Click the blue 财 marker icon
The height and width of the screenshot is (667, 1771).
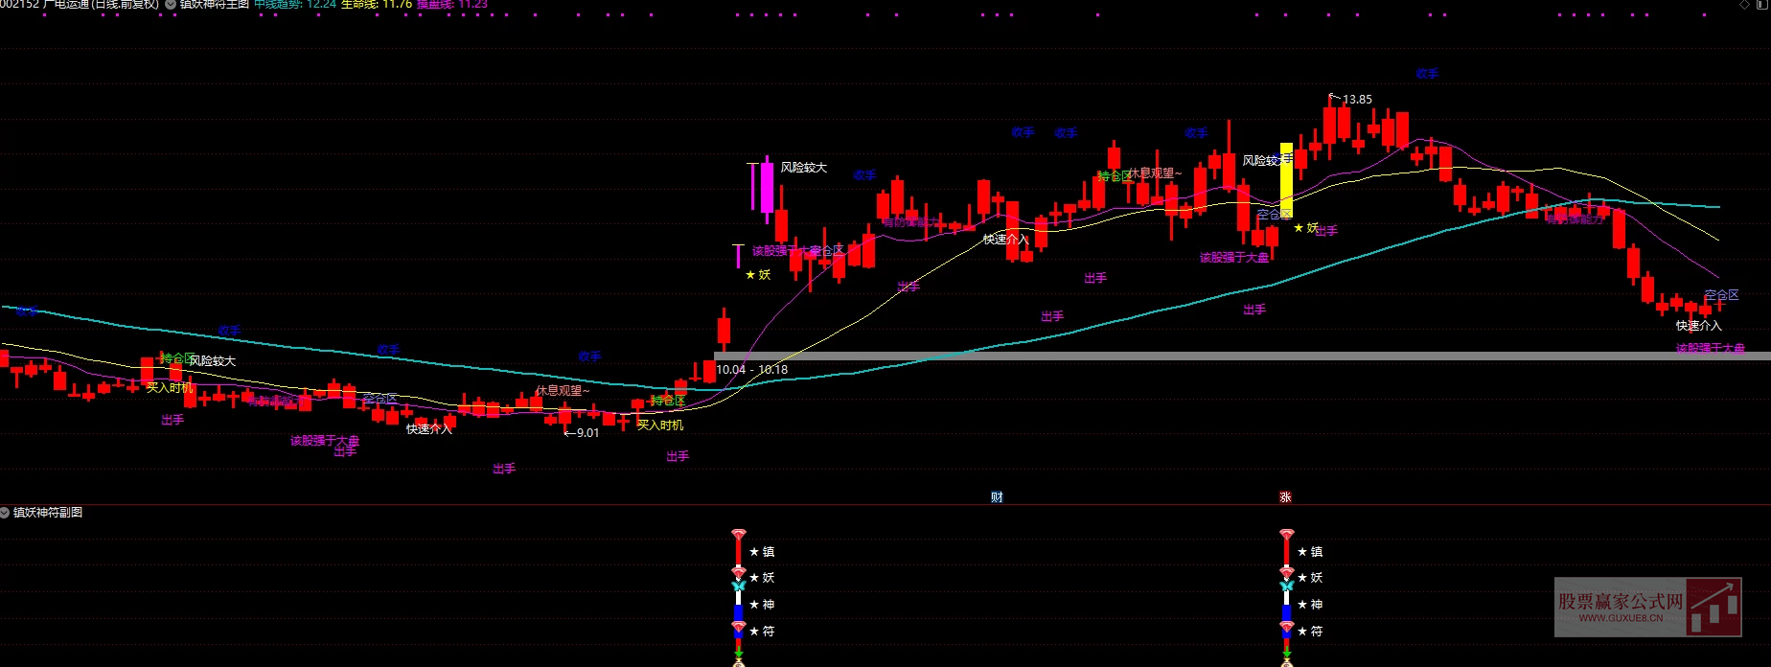(x=997, y=496)
